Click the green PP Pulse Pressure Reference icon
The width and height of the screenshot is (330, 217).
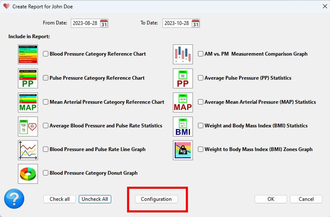28,78
